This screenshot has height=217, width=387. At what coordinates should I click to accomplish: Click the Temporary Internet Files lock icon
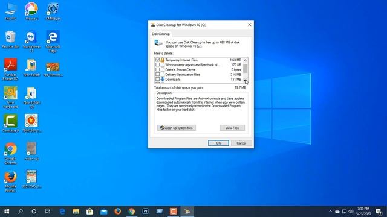[163, 60]
